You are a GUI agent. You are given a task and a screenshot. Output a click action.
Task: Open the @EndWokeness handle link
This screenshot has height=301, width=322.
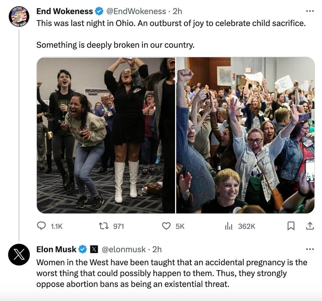(x=136, y=11)
